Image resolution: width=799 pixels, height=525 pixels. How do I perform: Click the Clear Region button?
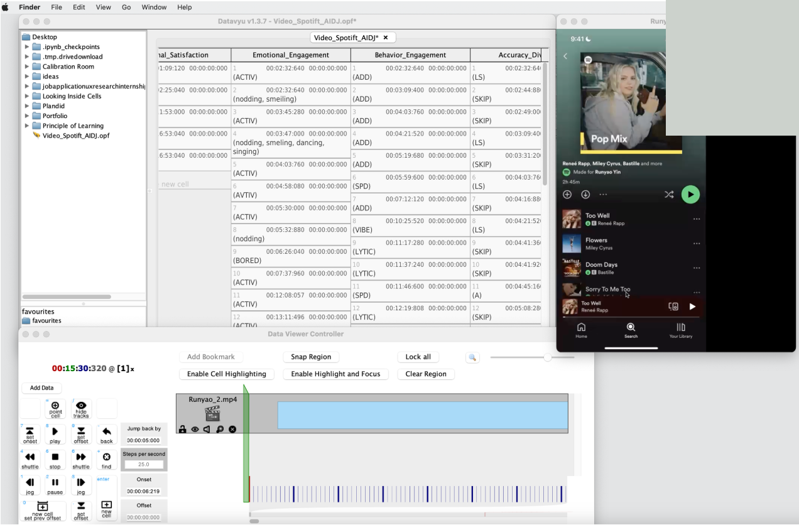[x=426, y=374]
